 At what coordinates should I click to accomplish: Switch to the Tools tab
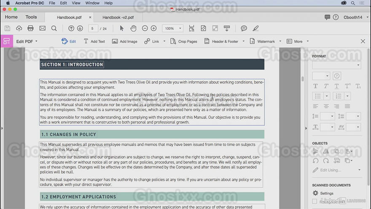tap(31, 17)
